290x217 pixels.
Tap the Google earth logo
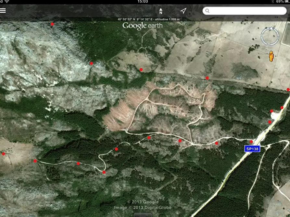coord(143,26)
